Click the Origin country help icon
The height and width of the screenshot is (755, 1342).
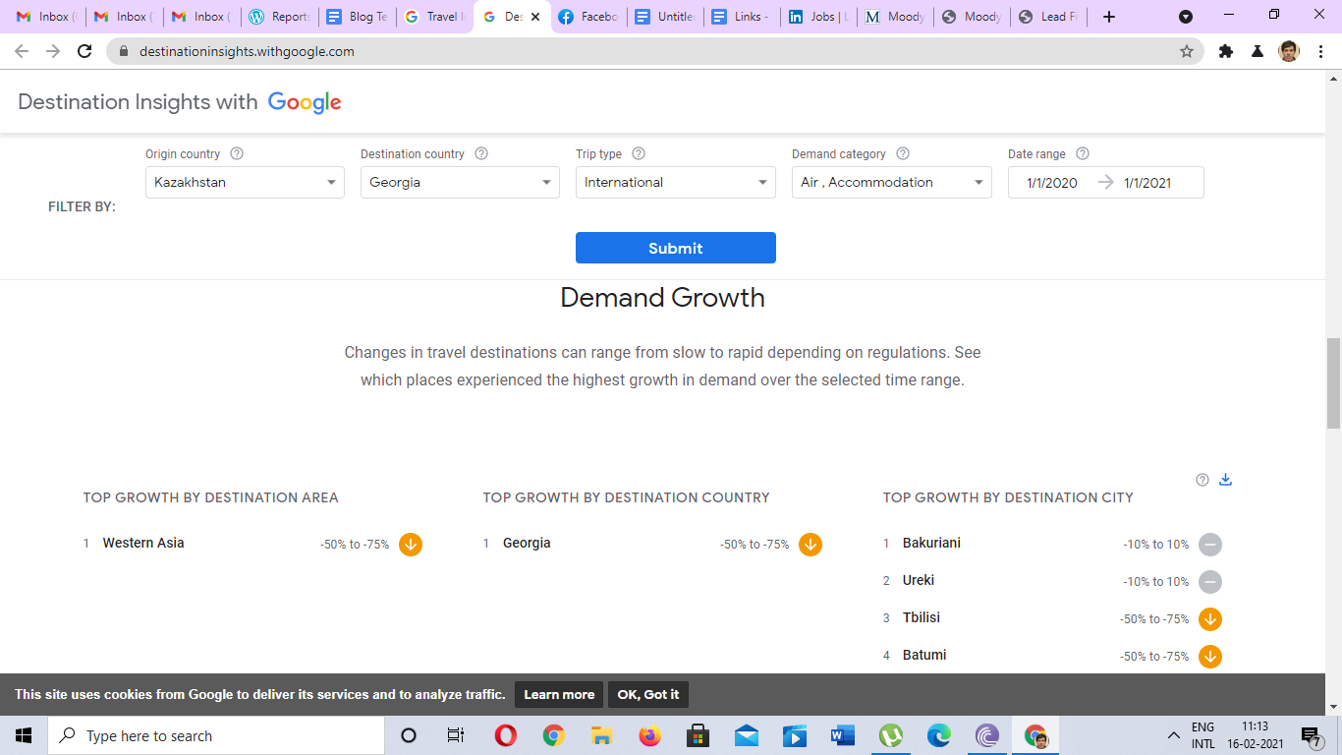click(x=237, y=154)
